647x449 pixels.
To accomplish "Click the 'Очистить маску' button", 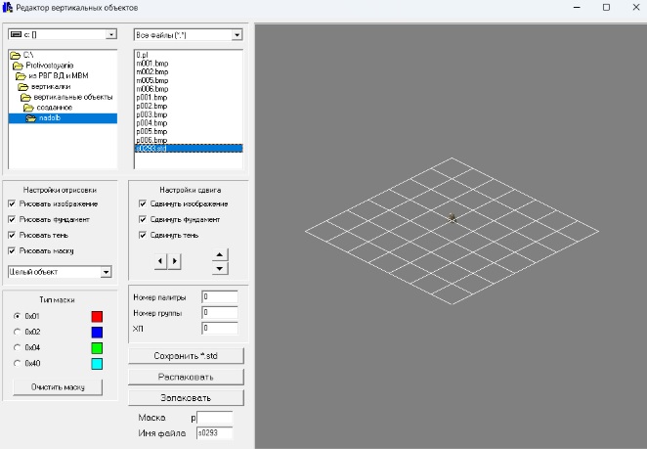I will click(58, 387).
